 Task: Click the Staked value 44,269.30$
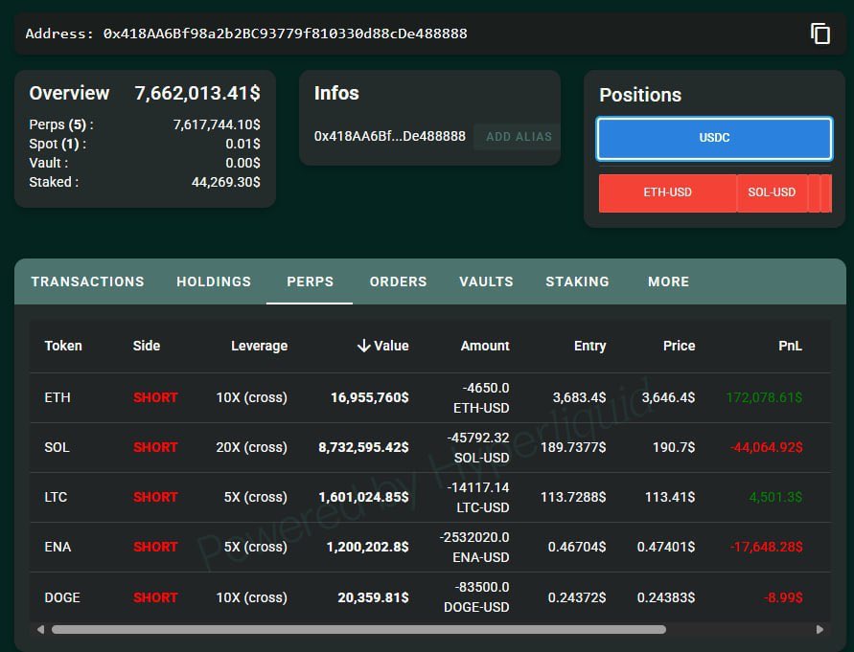[225, 182]
